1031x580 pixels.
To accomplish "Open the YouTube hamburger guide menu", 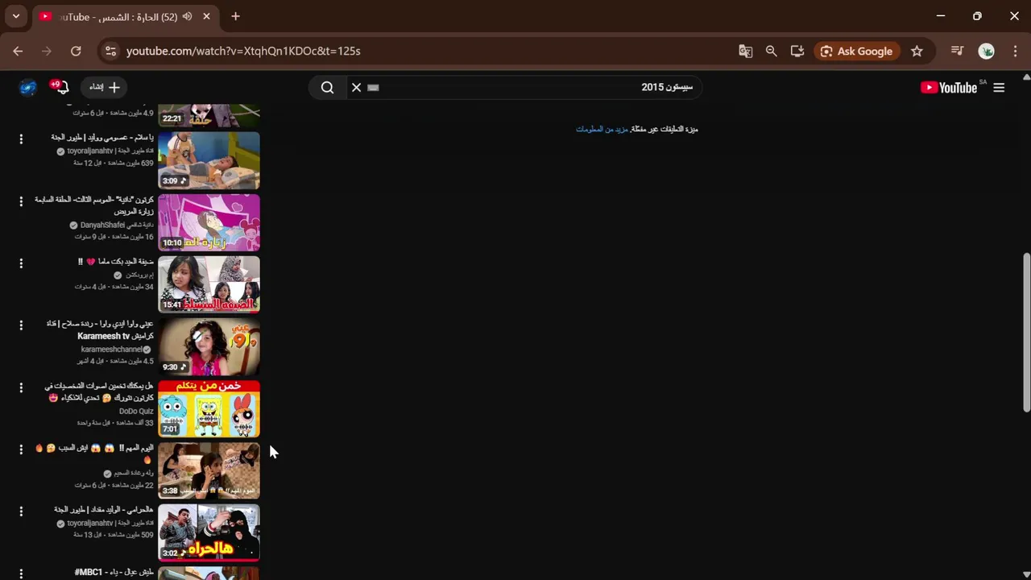I will coord(999,88).
